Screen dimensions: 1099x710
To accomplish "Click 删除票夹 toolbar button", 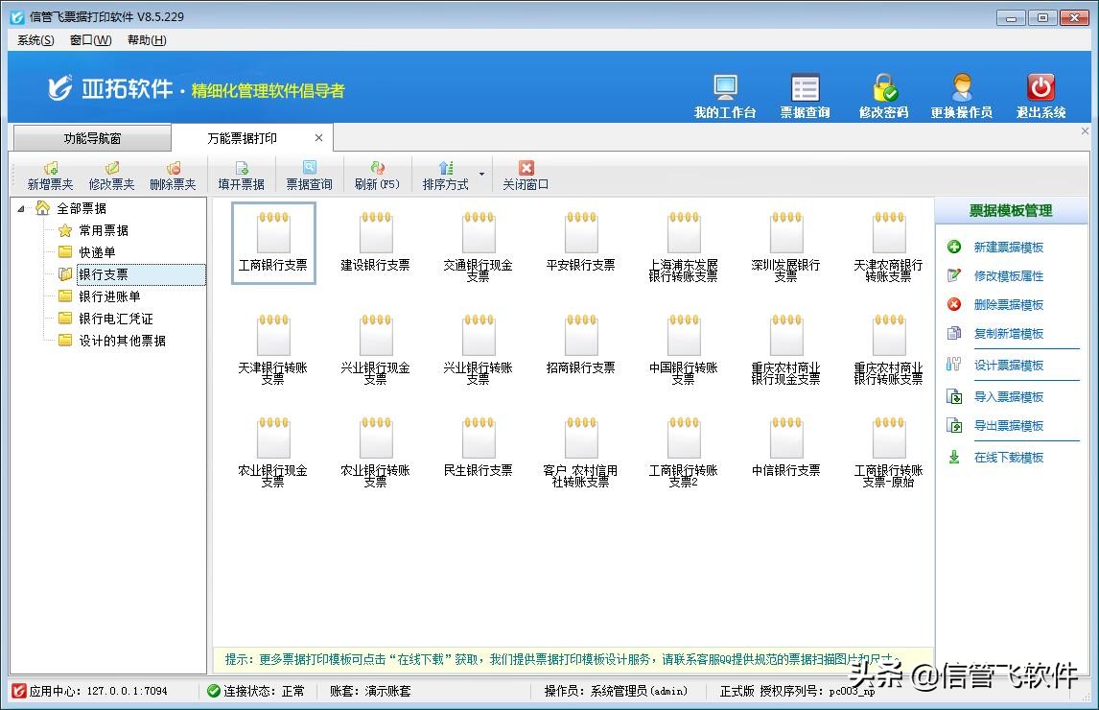I will [x=174, y=176].
